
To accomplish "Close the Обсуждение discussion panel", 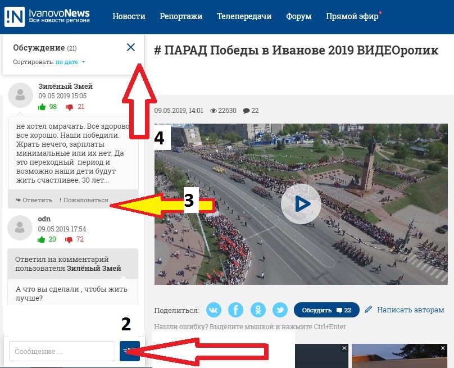I will [131, 47].
